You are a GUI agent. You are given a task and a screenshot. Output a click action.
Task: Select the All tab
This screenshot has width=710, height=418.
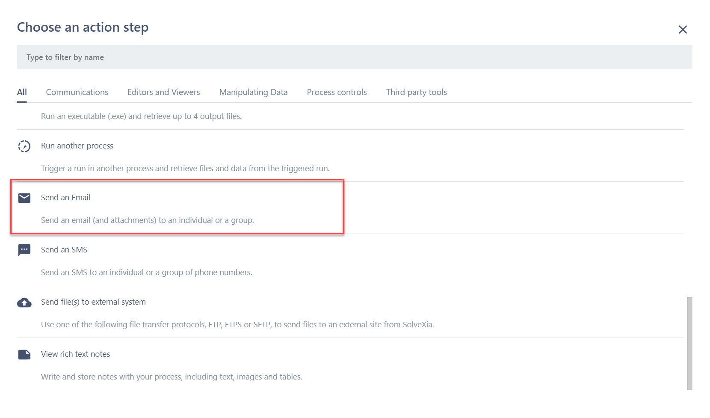point(22,92)
